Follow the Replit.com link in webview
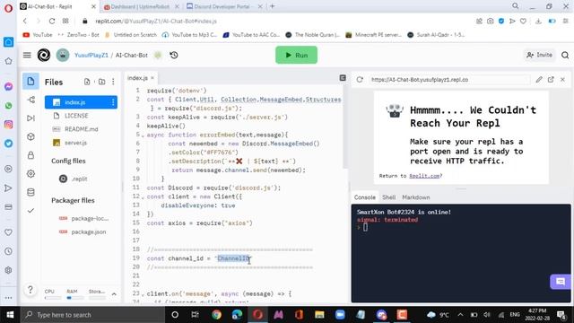 point(424,176)
